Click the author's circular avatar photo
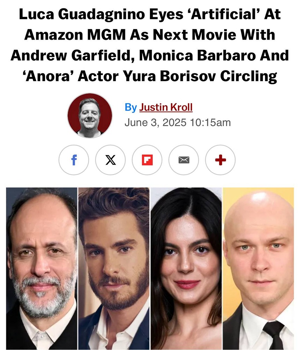 click(90, 115)
